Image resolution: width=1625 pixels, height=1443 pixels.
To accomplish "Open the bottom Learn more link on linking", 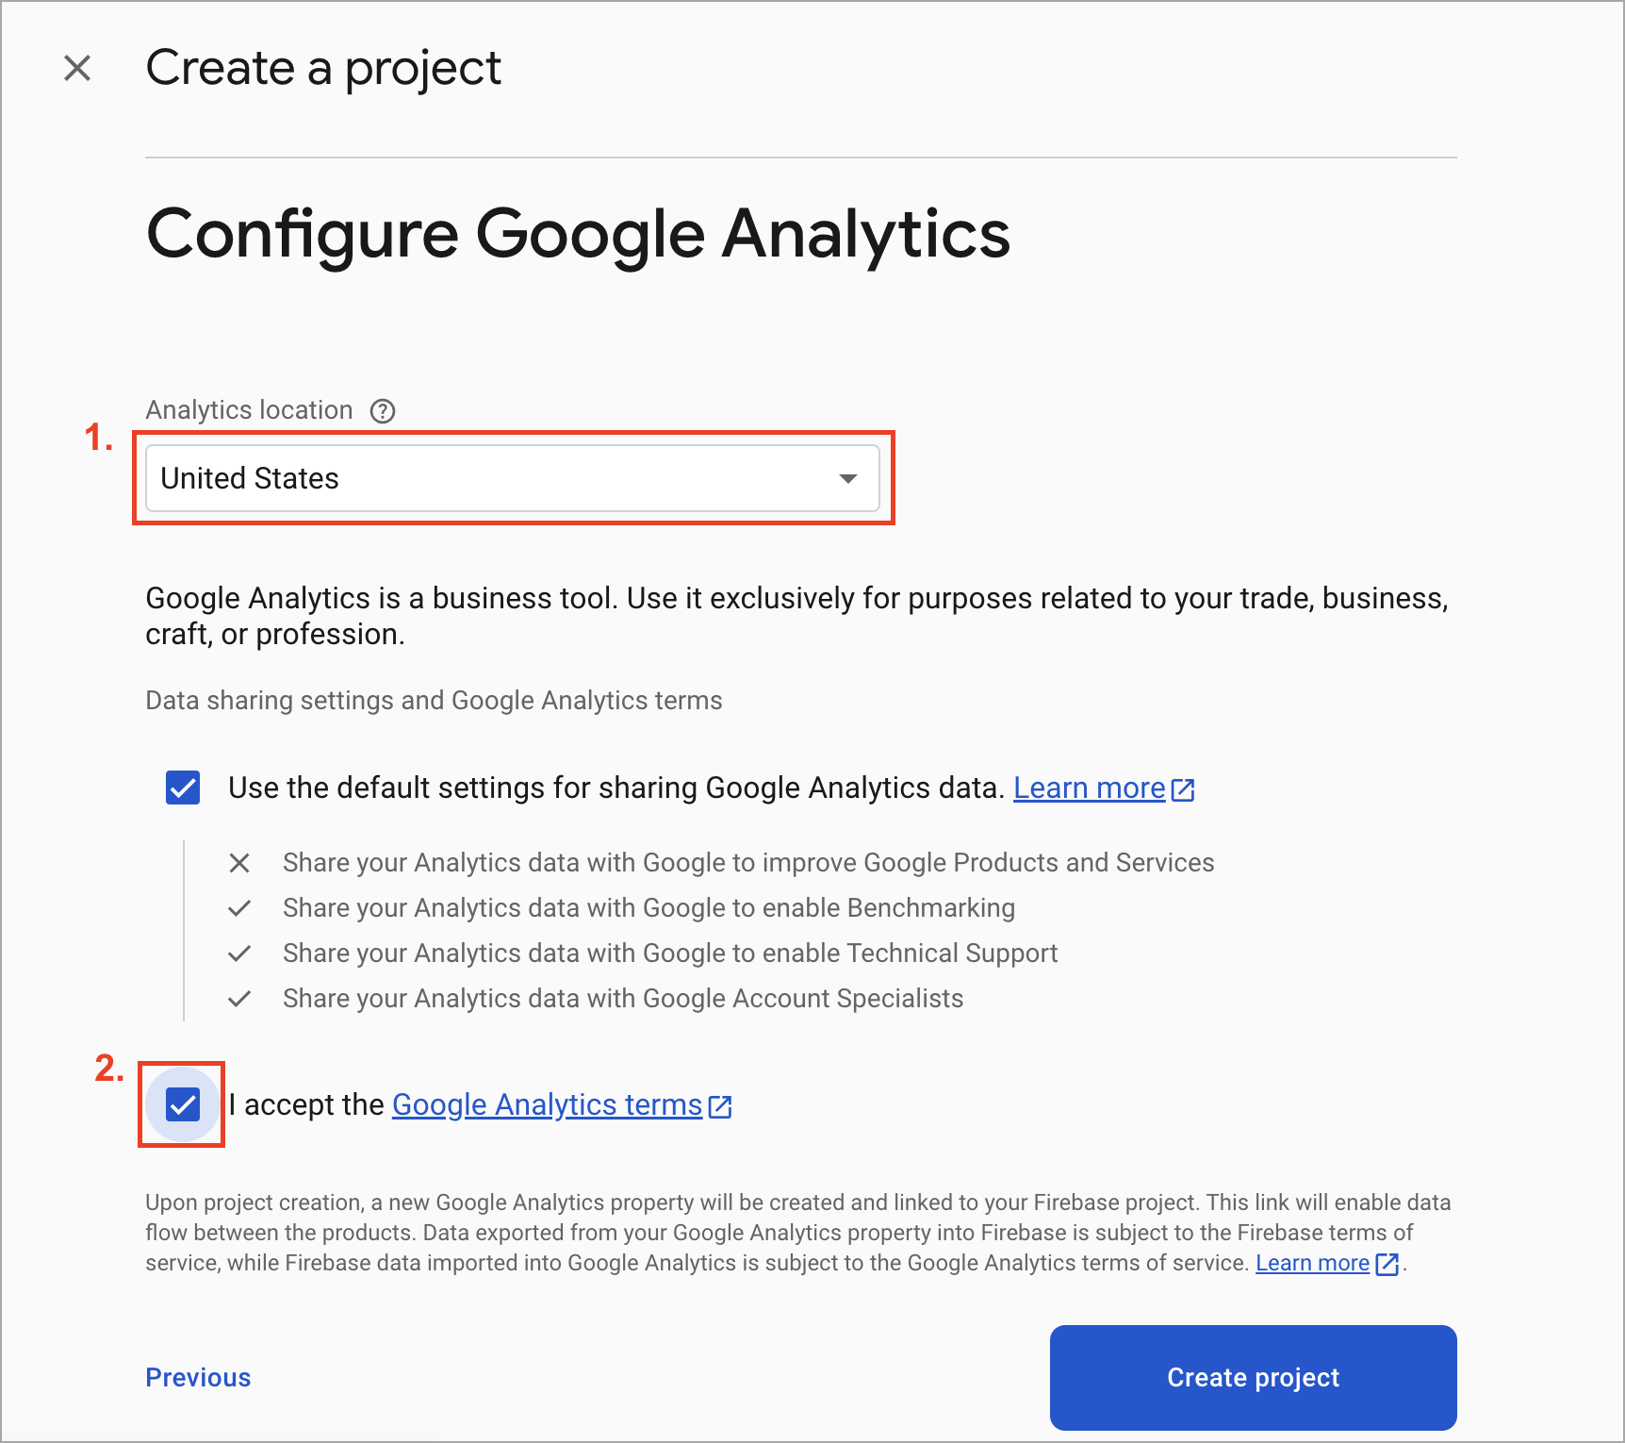I will 1312,1263.
